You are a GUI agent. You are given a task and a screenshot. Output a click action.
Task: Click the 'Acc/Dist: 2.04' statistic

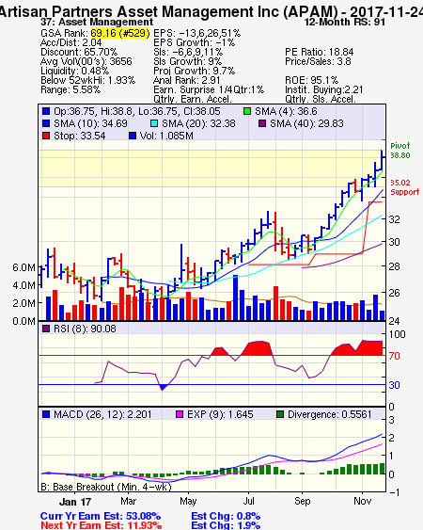70,42
